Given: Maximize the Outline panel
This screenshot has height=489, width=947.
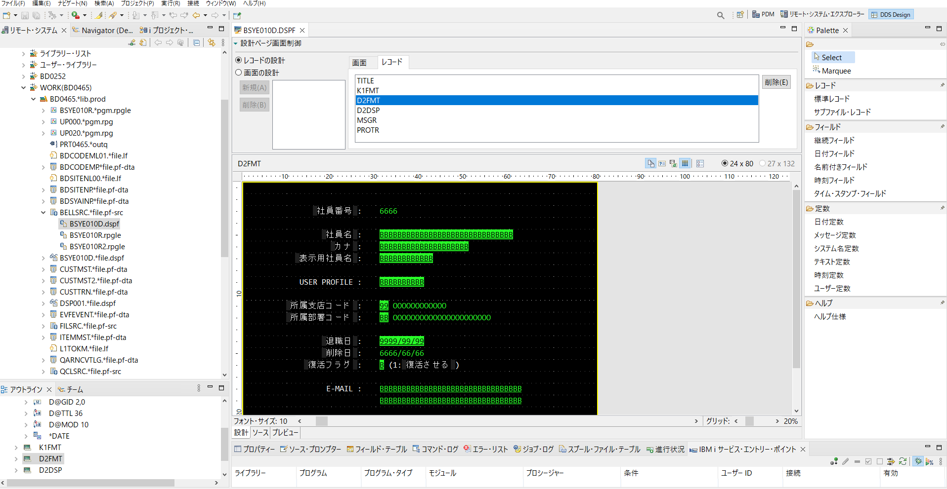Looking at the screenshot, I should 221,388.
